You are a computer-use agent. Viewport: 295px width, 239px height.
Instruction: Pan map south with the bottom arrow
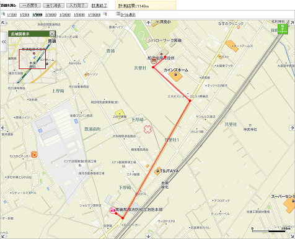click(x=148, y=236)
